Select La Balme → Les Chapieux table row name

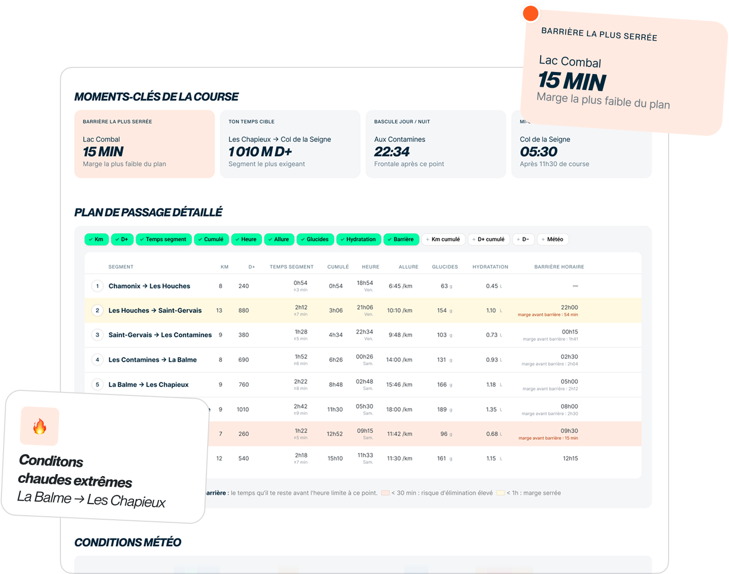[x=148, y=384]
